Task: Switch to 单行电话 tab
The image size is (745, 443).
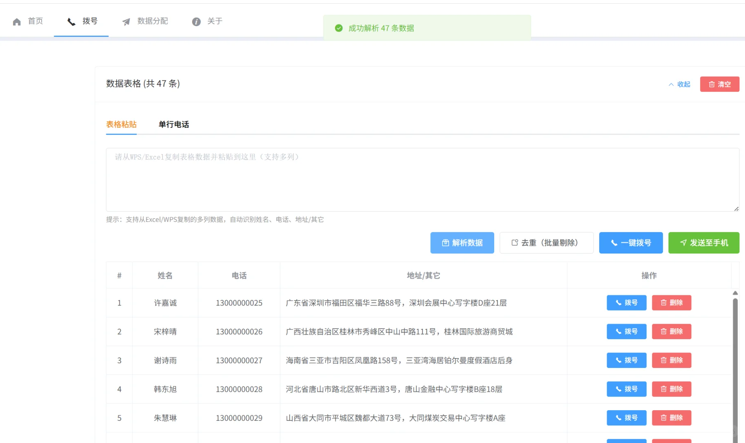Action: (173, 124)
